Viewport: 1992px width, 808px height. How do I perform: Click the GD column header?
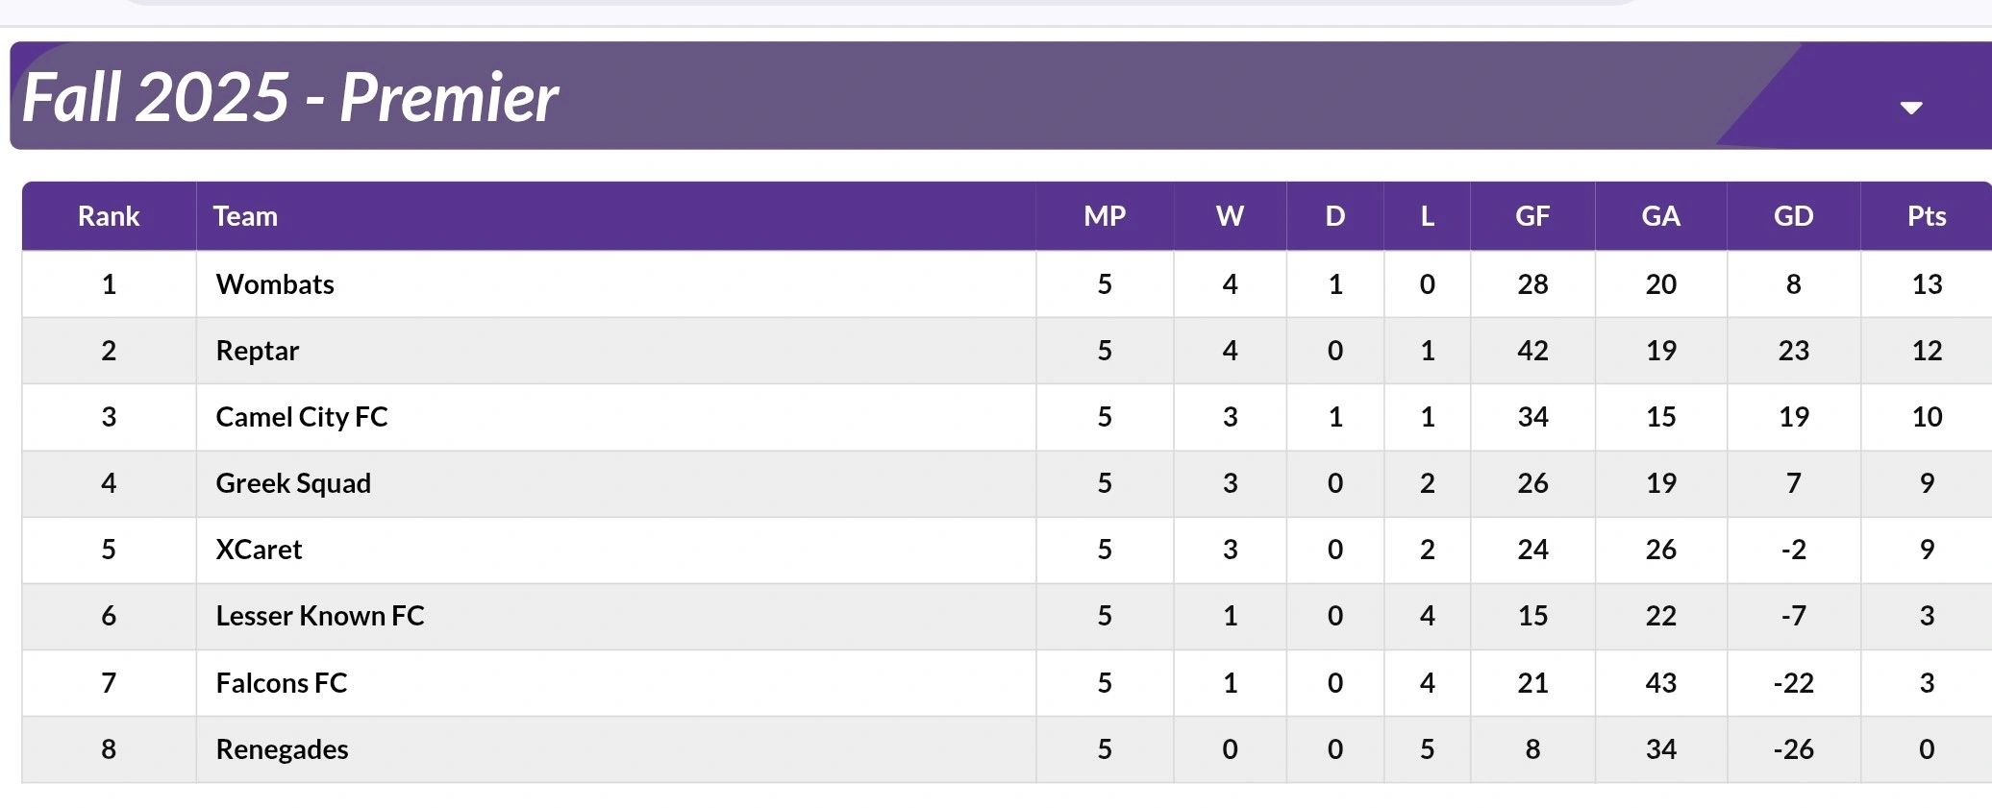pyautogui.click(x=1793, y=216)
